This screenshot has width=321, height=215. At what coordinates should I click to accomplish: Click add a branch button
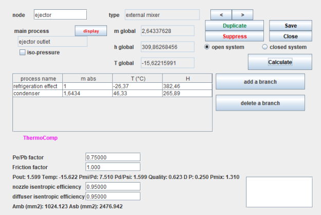(260, 82)
